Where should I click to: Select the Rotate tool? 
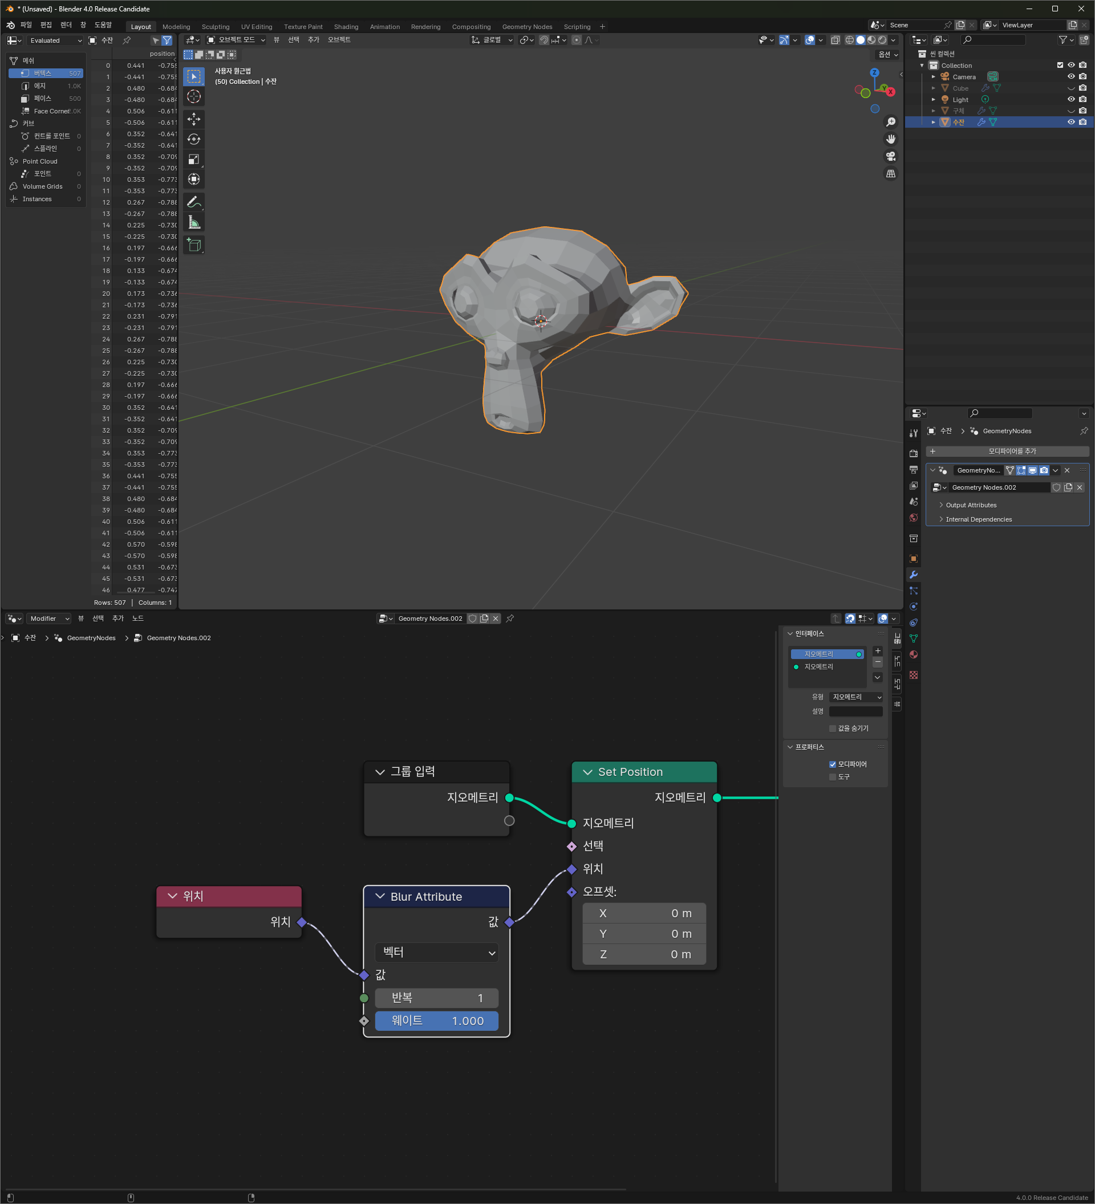coord(193,139)
